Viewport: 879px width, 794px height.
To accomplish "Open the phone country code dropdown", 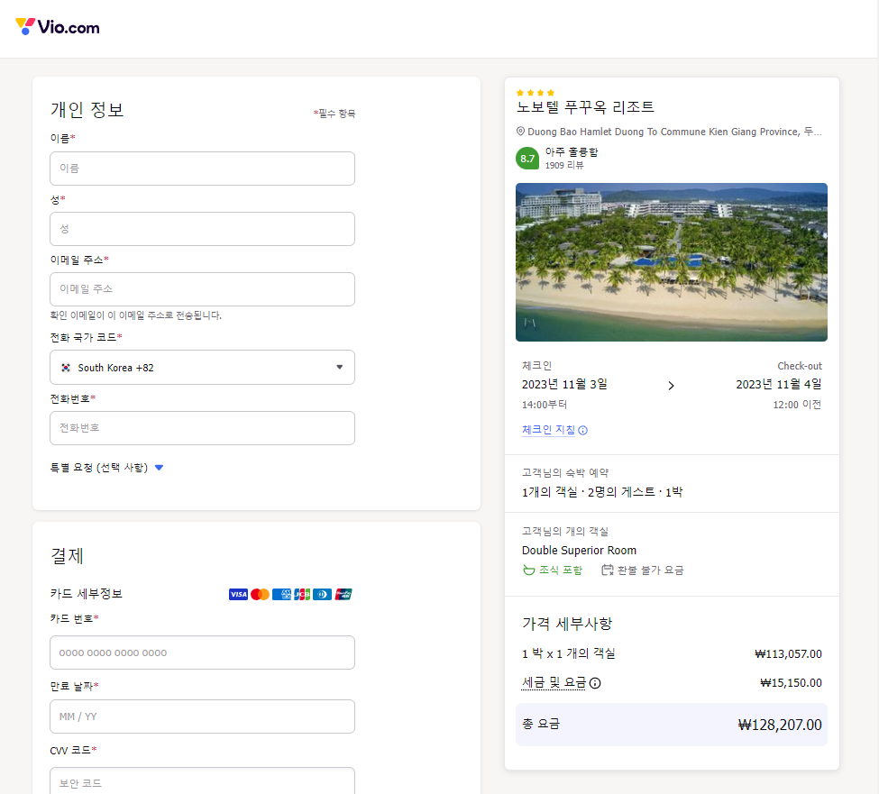I will tap(202, 368).
